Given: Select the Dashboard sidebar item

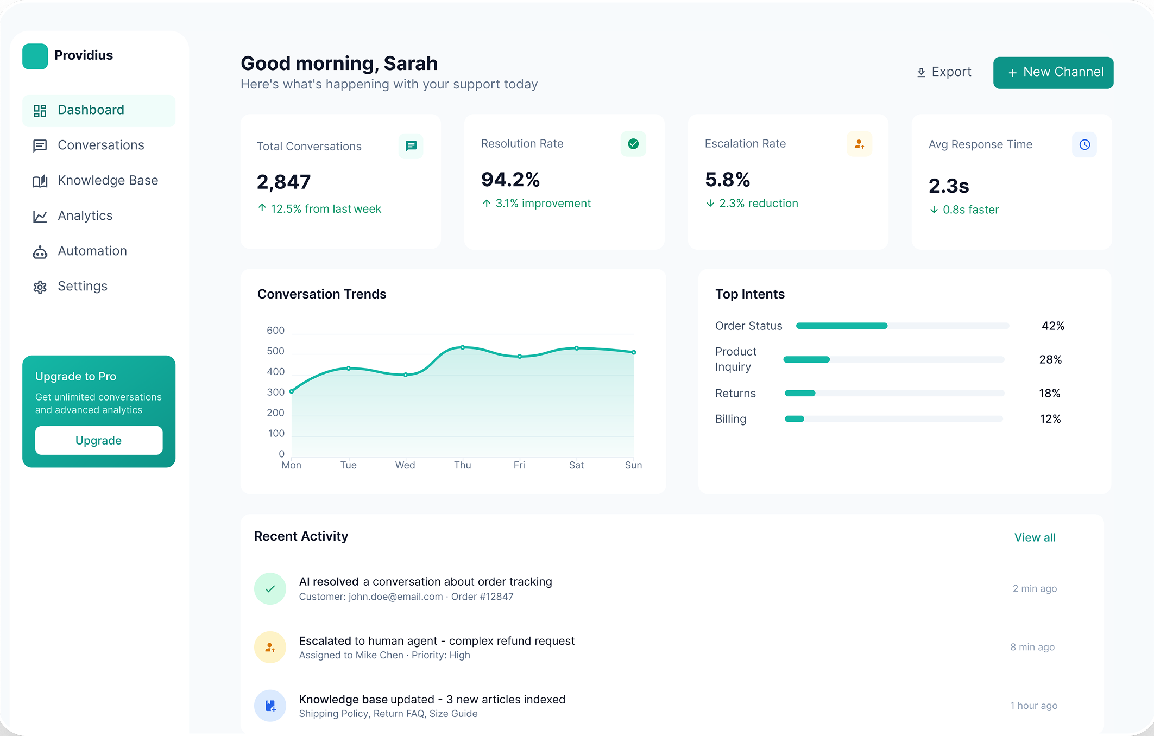Looking at the screenshot, I should [x=99, y=111].
